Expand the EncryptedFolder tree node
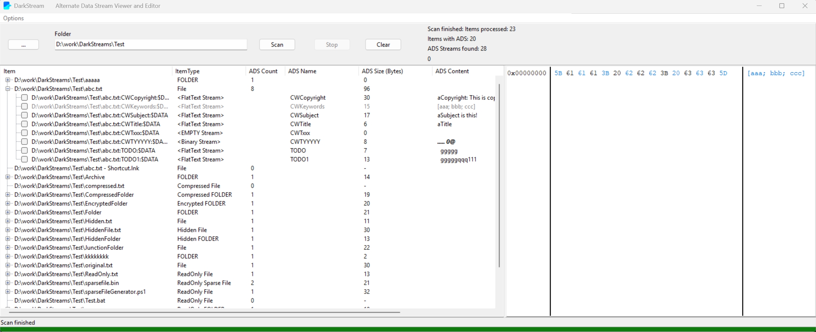 point(8,204)
